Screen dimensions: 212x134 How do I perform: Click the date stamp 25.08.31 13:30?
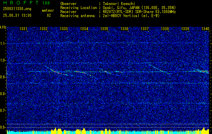point(17,15)
